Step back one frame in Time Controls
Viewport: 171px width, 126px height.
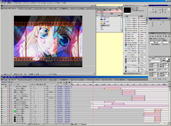[x=153, y=36]
